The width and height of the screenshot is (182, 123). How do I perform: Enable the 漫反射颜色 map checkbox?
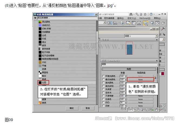pos(103,80)
